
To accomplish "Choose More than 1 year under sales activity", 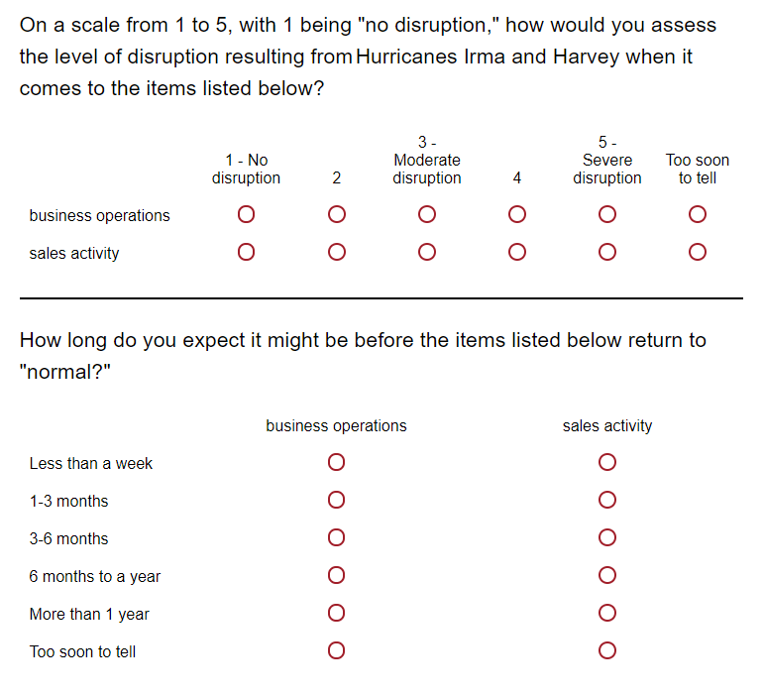I will [607, 613].
